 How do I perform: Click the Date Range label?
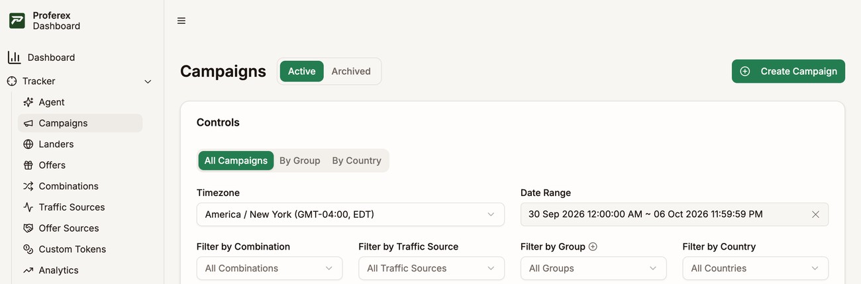tap(546, 193)
